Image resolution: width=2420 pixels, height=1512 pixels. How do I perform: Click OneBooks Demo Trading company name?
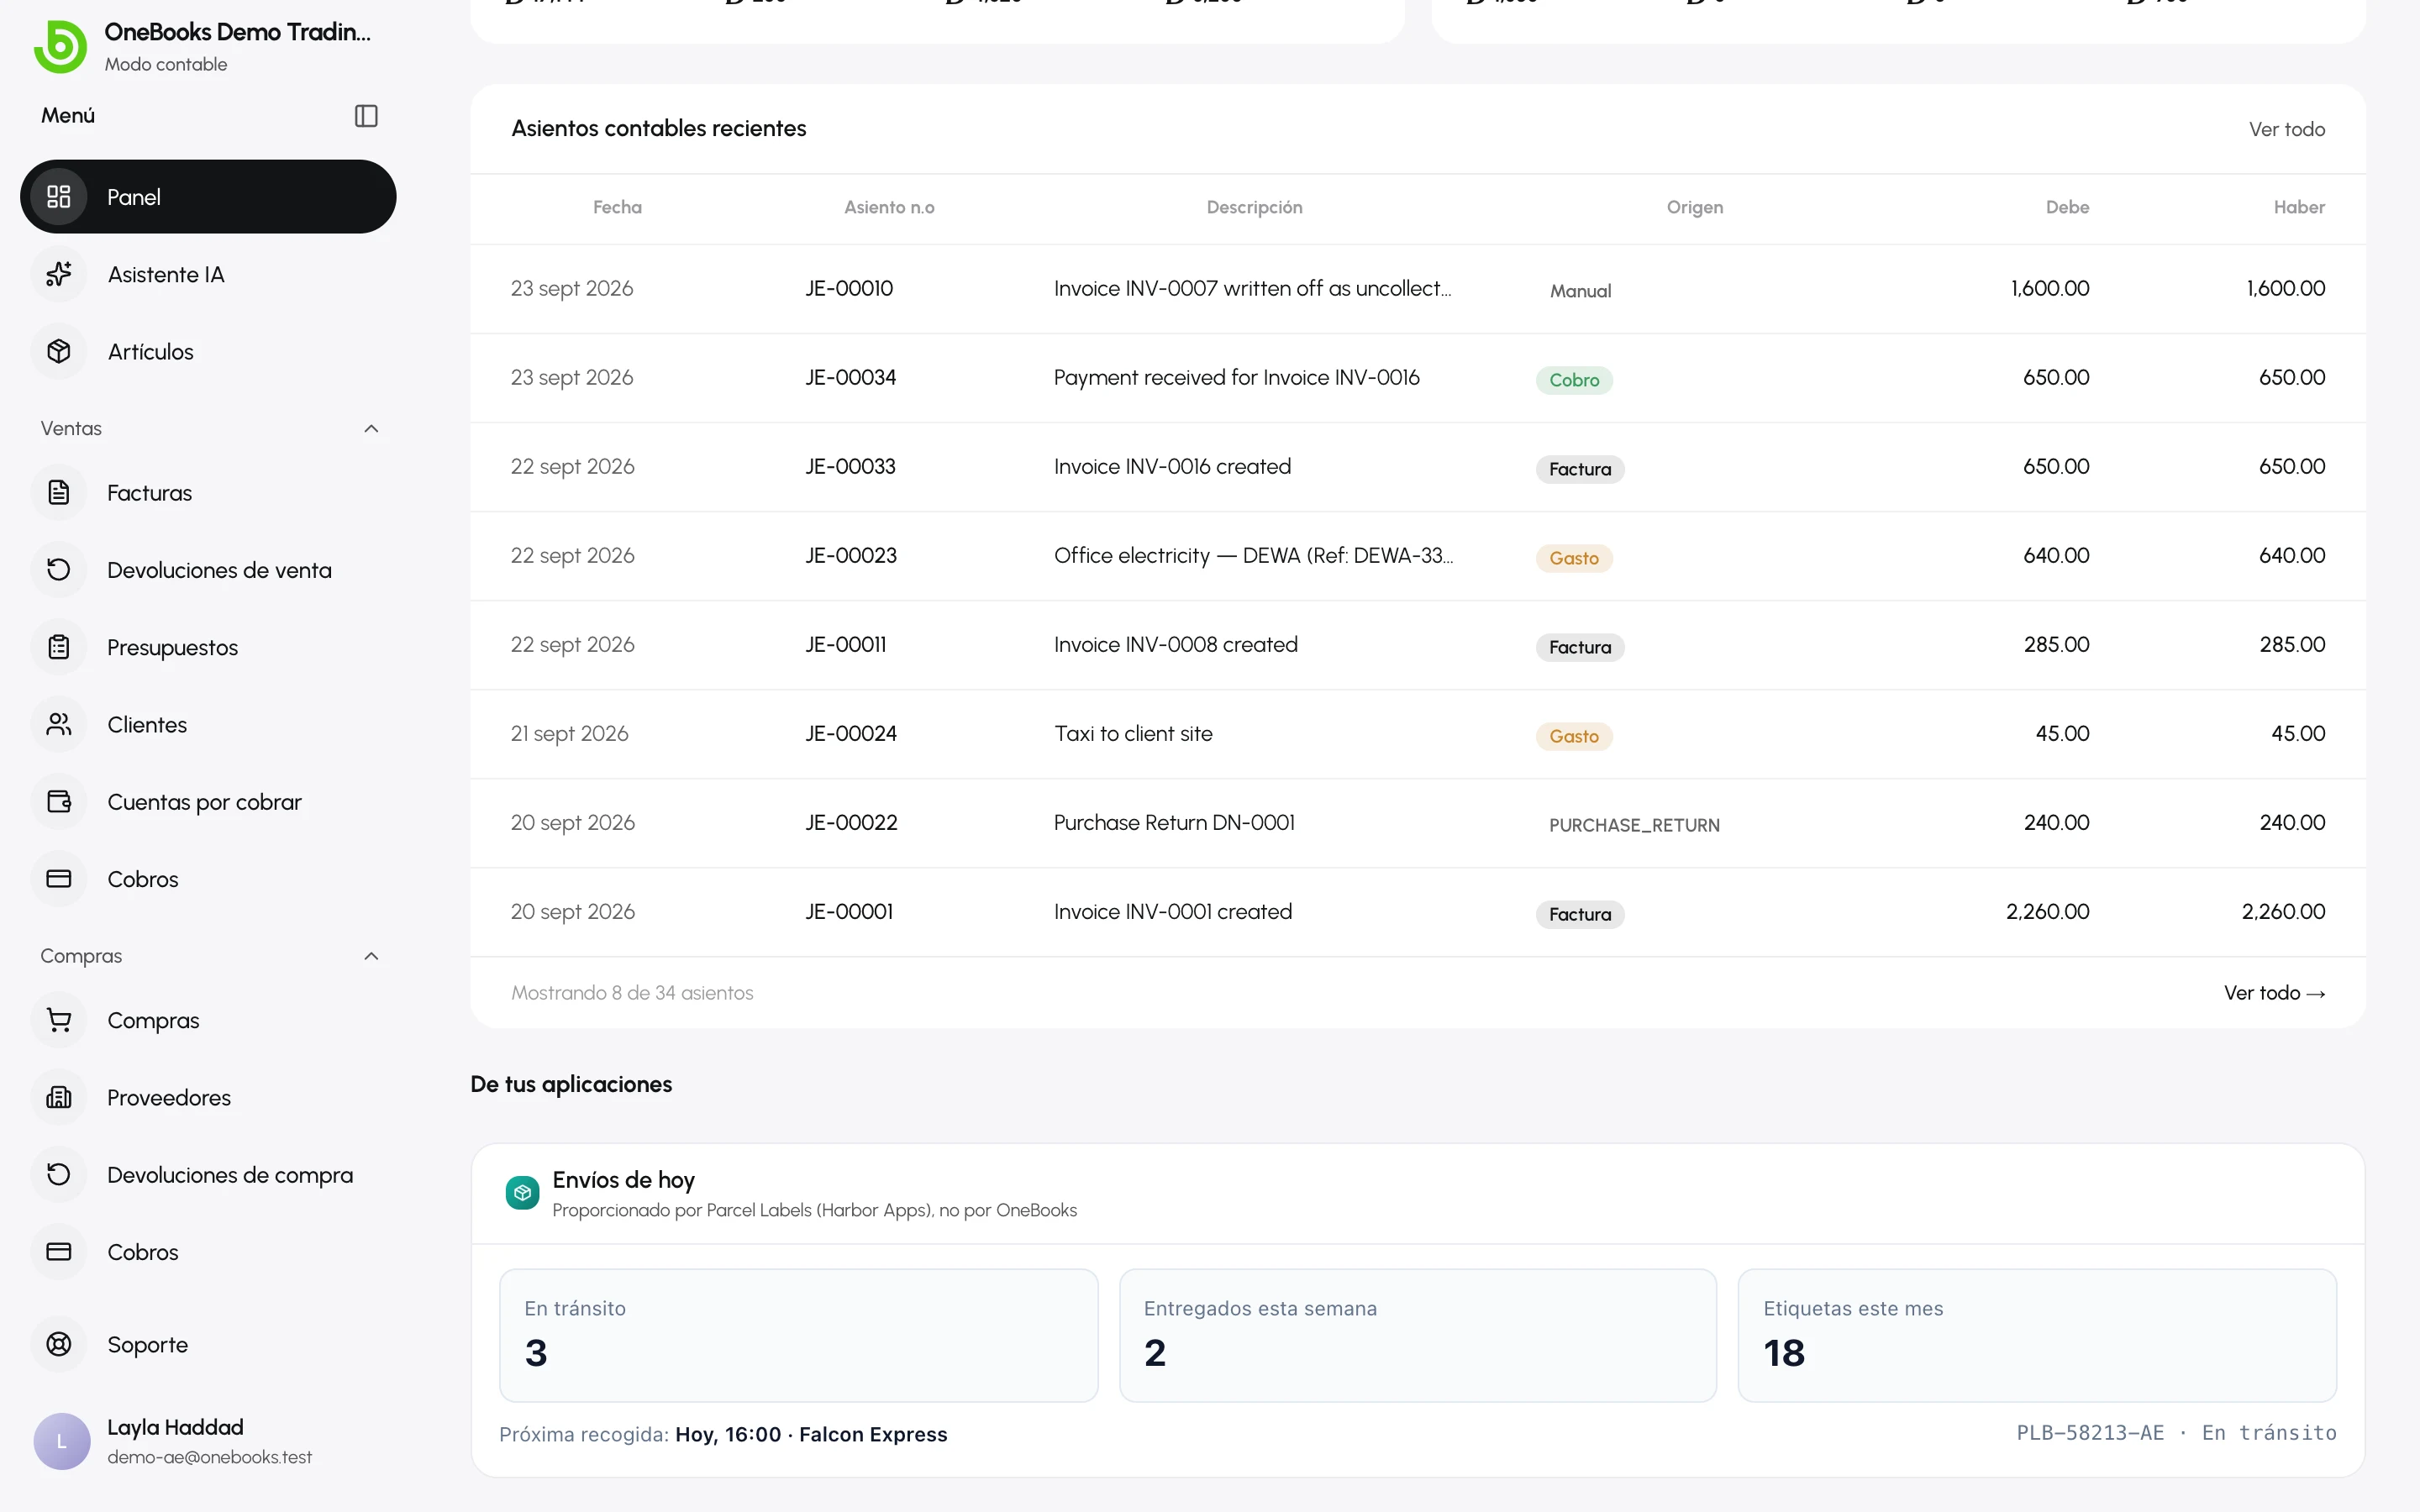[x=237, y=32]
